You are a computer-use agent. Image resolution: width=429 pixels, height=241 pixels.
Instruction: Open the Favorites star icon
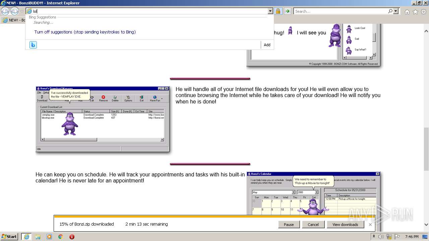415,12
